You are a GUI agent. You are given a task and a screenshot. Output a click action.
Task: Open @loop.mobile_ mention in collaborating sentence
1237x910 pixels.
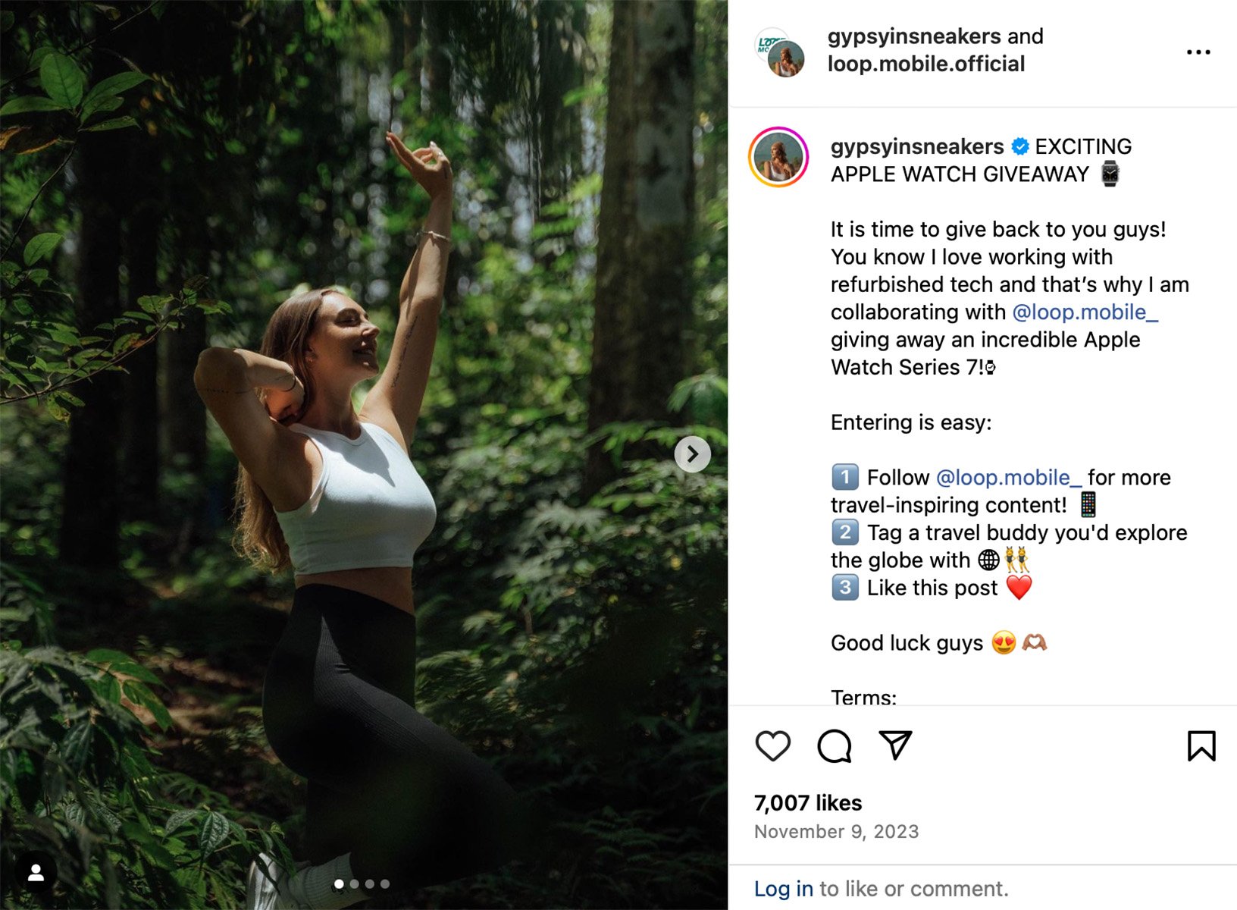tap(1085, 312)
